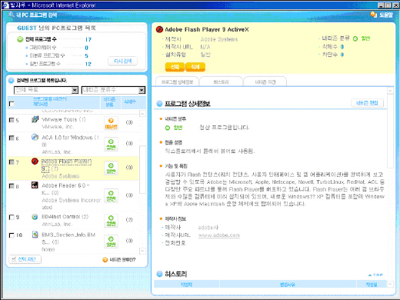Click the 작성일 history column header
The width and height of the screenshot is (400, 300).
point(372,285)
